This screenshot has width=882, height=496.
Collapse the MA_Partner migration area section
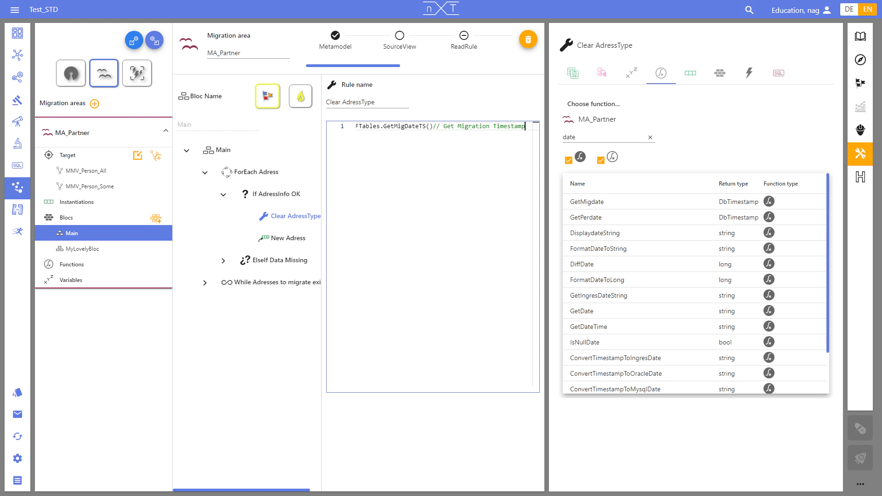click(166, 131)
